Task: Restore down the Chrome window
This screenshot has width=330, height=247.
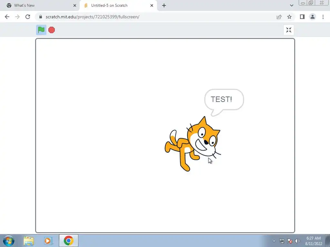Action: (x=311, y=3)
